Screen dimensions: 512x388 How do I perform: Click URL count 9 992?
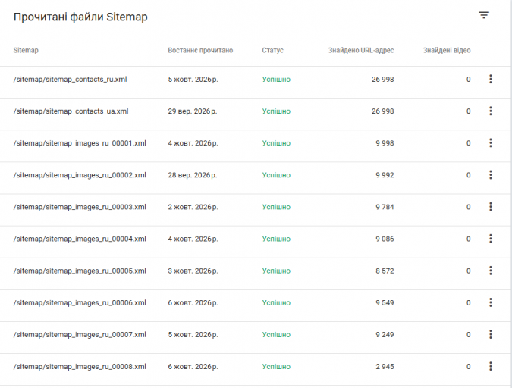[x=385, y=175]
